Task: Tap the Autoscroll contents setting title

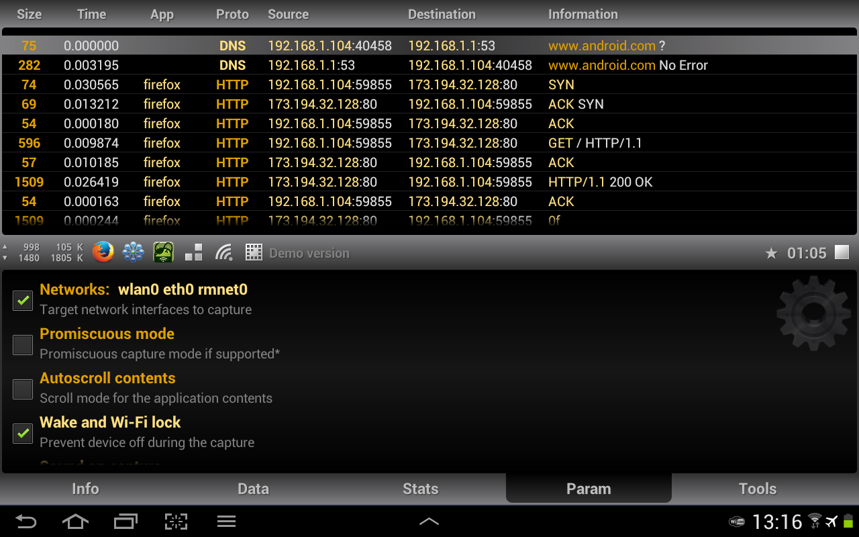Action: click(107, 378)
